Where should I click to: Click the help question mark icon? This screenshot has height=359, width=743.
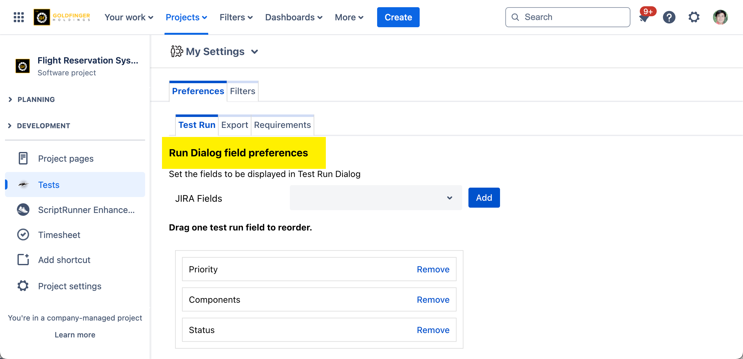click(x=669, y=17)
